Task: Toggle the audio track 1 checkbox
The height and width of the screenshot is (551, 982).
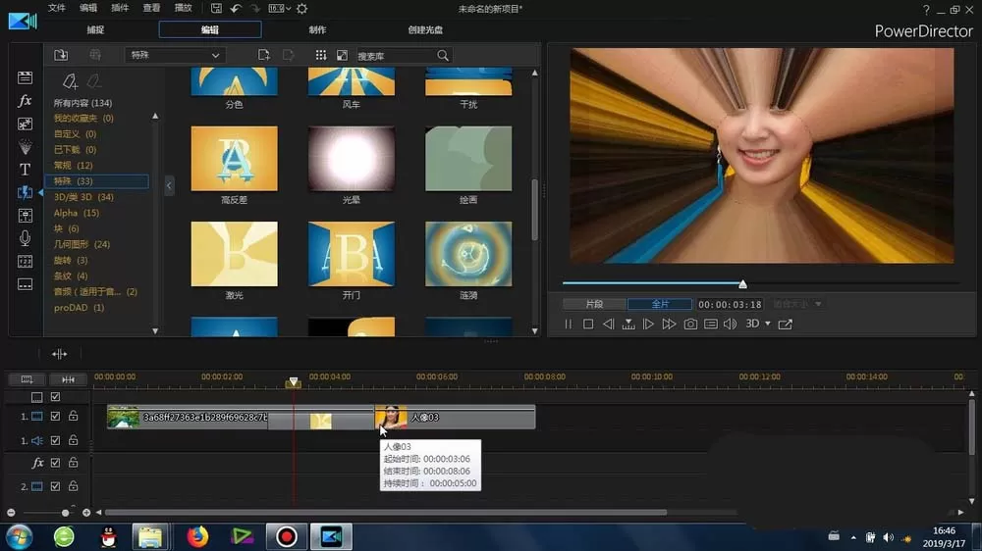Action: [x=55, y=440]
